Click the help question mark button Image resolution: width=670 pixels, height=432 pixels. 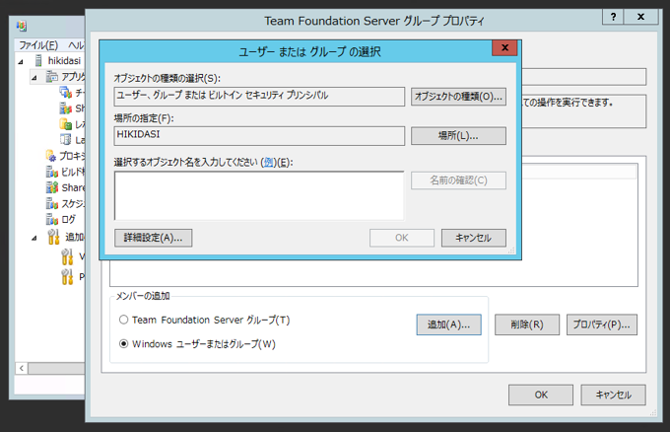point(613,17)
